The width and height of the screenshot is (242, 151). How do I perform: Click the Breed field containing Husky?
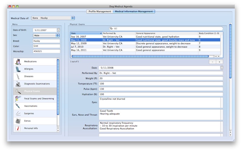(x=47, y=41)
